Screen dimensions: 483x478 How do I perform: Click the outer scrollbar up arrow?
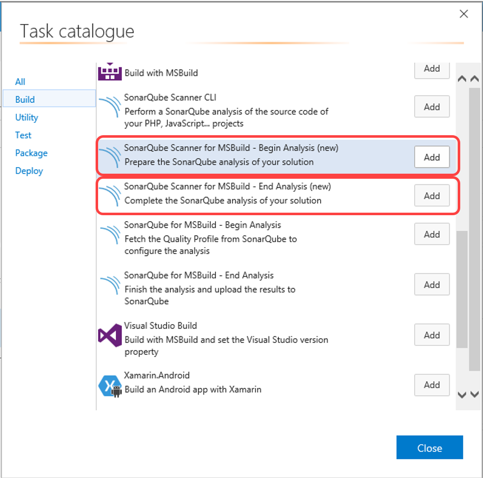point(475,78)
